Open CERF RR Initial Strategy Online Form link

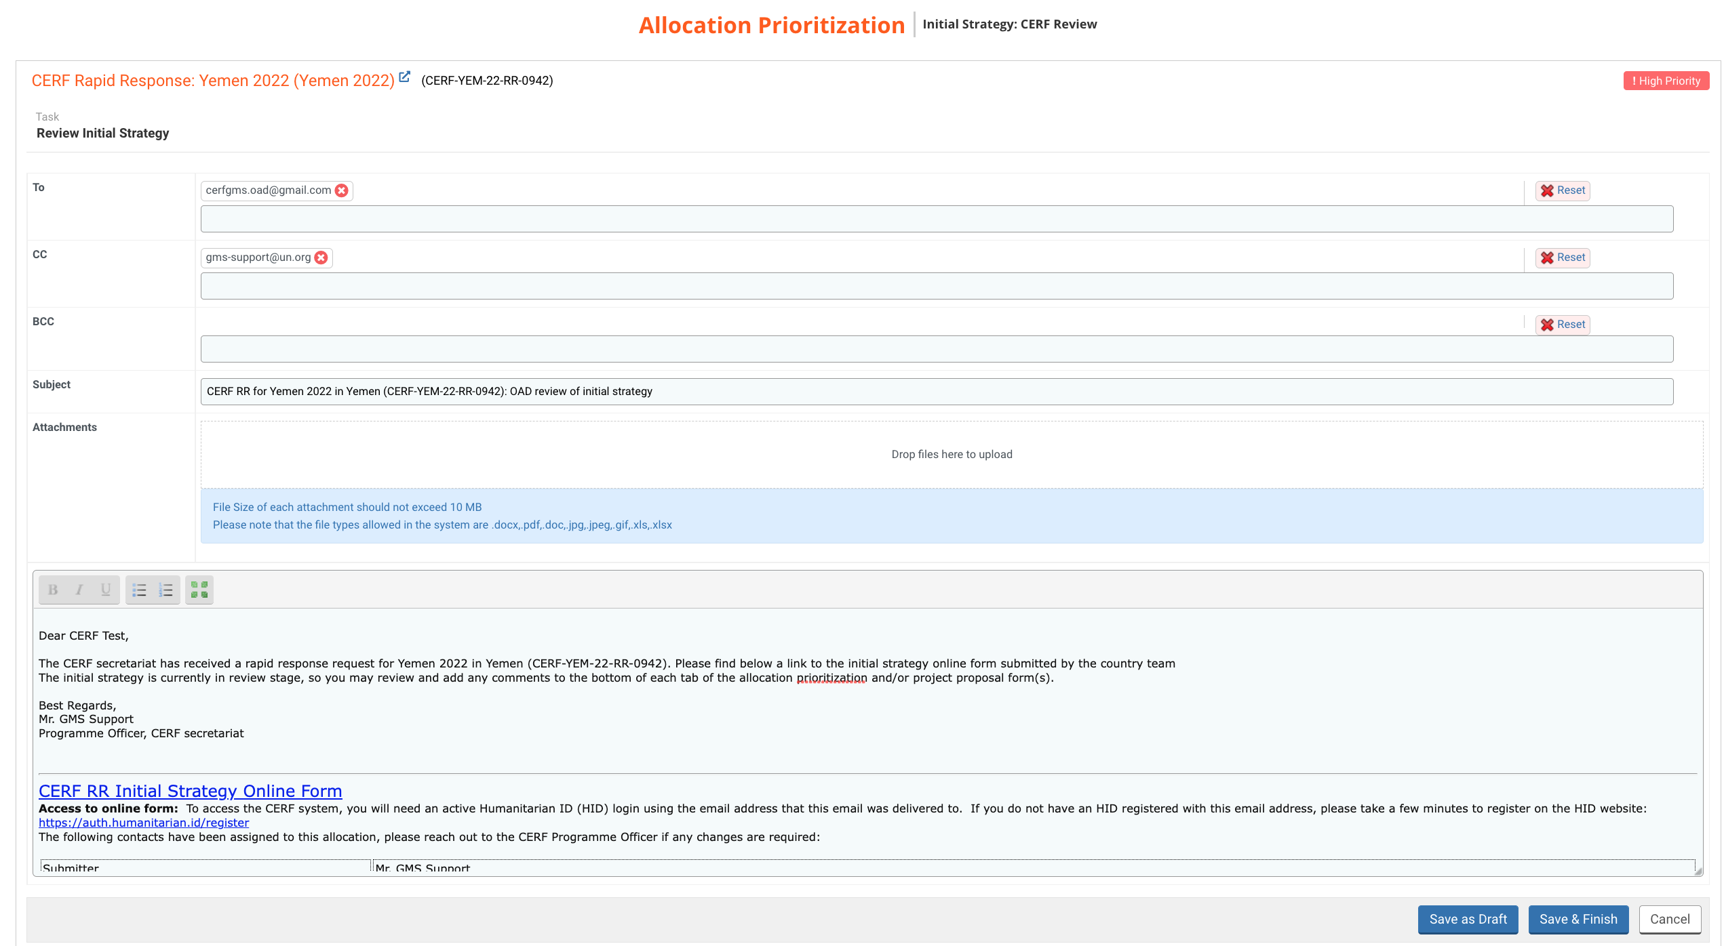click(x=191, y=791)
